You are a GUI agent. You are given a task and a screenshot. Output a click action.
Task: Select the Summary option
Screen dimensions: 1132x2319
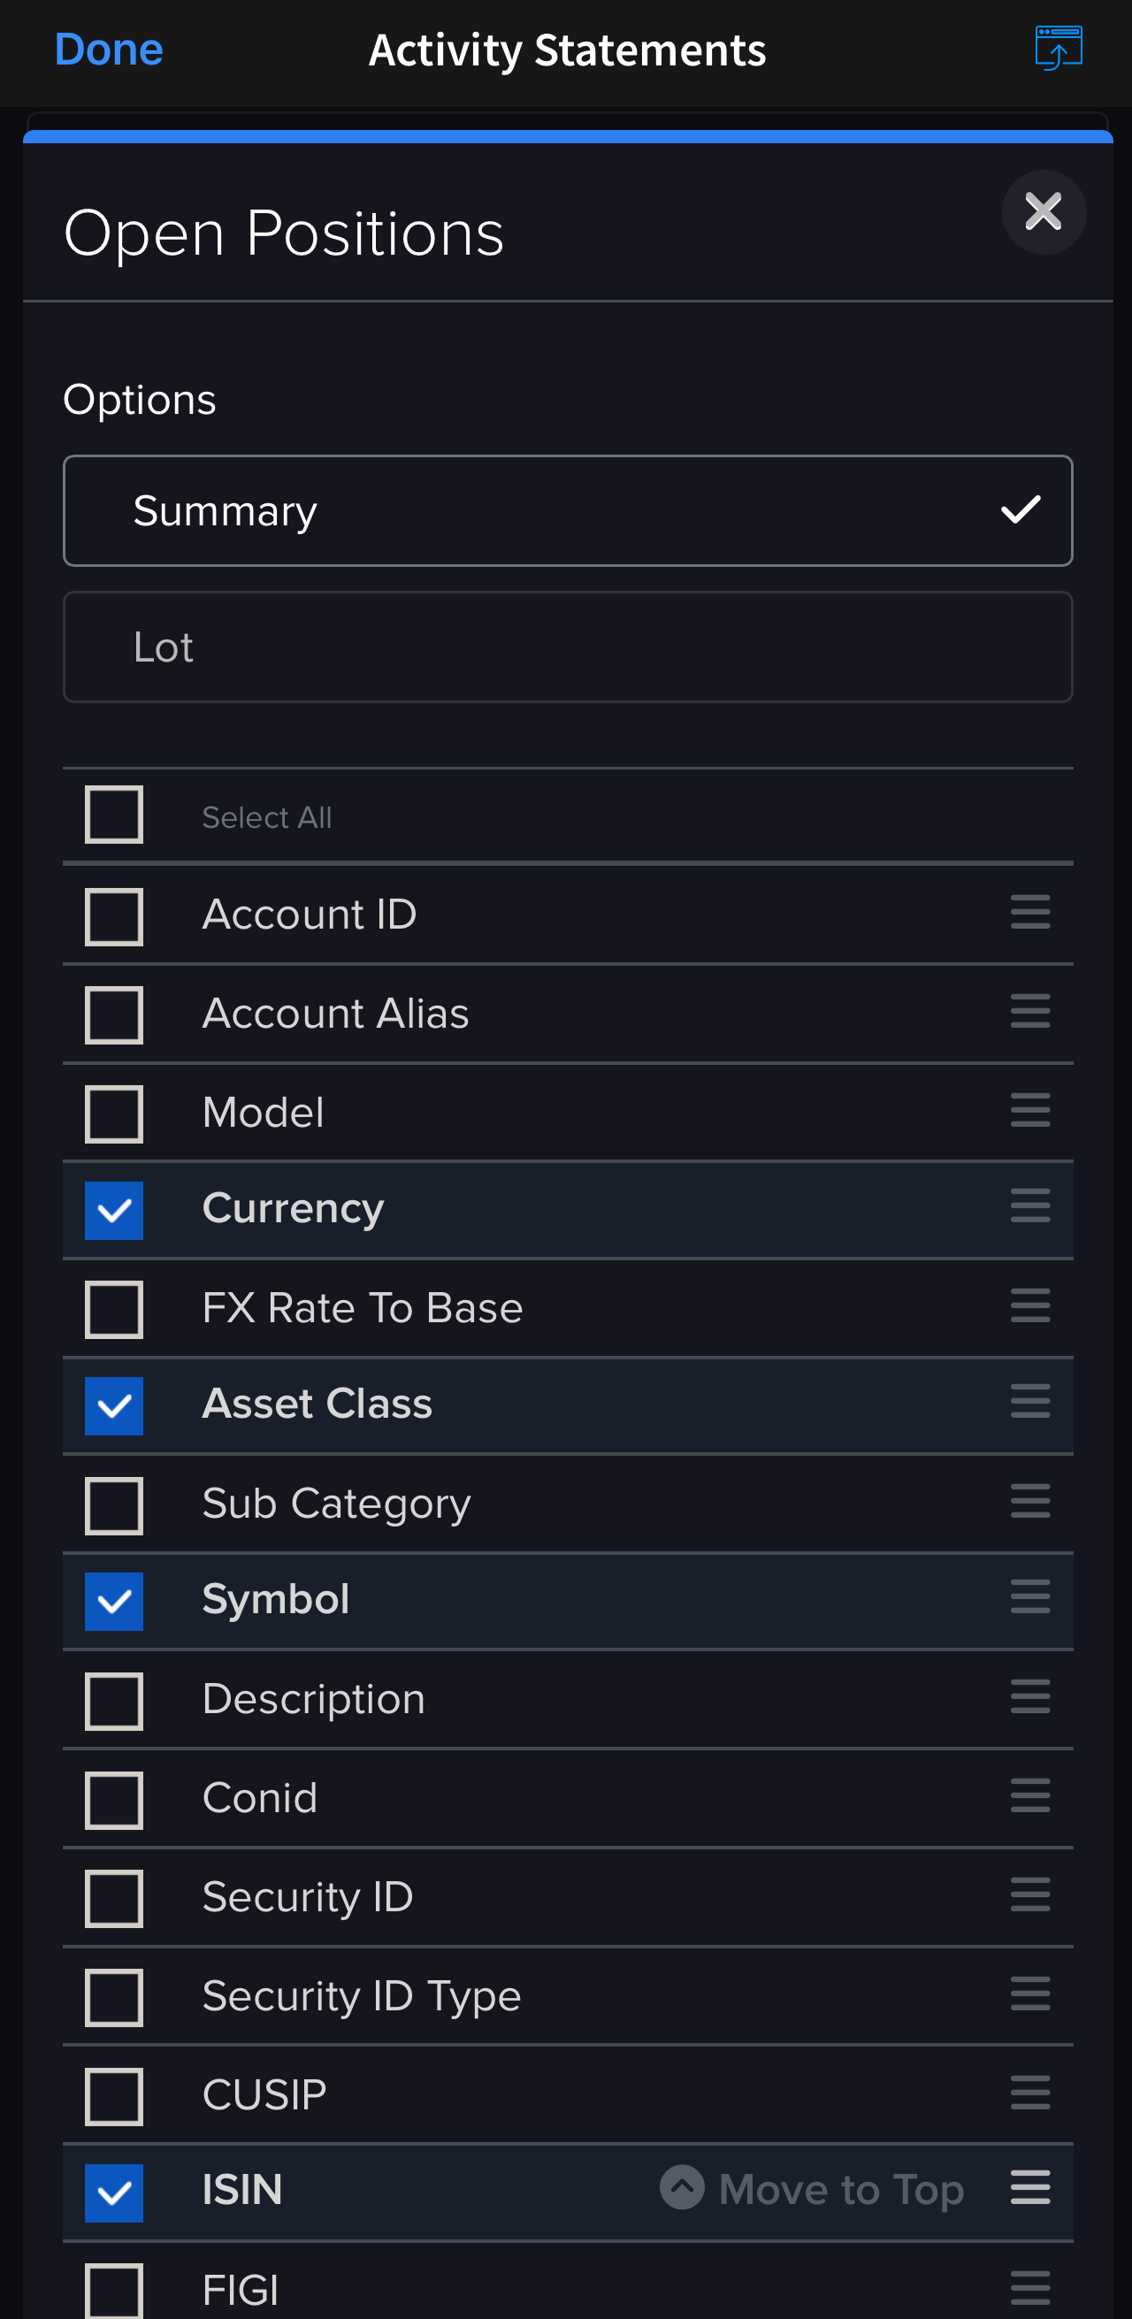[568, 511]
